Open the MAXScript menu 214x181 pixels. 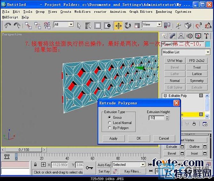pos(10,17)
